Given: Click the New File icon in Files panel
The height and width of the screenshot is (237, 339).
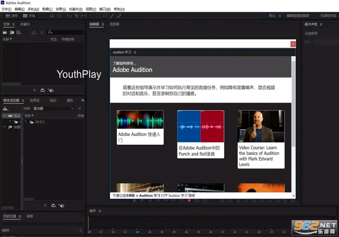Looking at the screenshot, I should (19, 33).
